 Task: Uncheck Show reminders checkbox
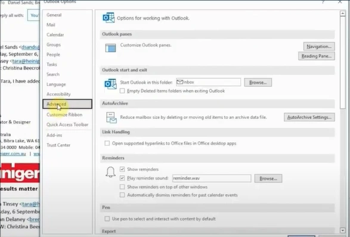[122, 169]
